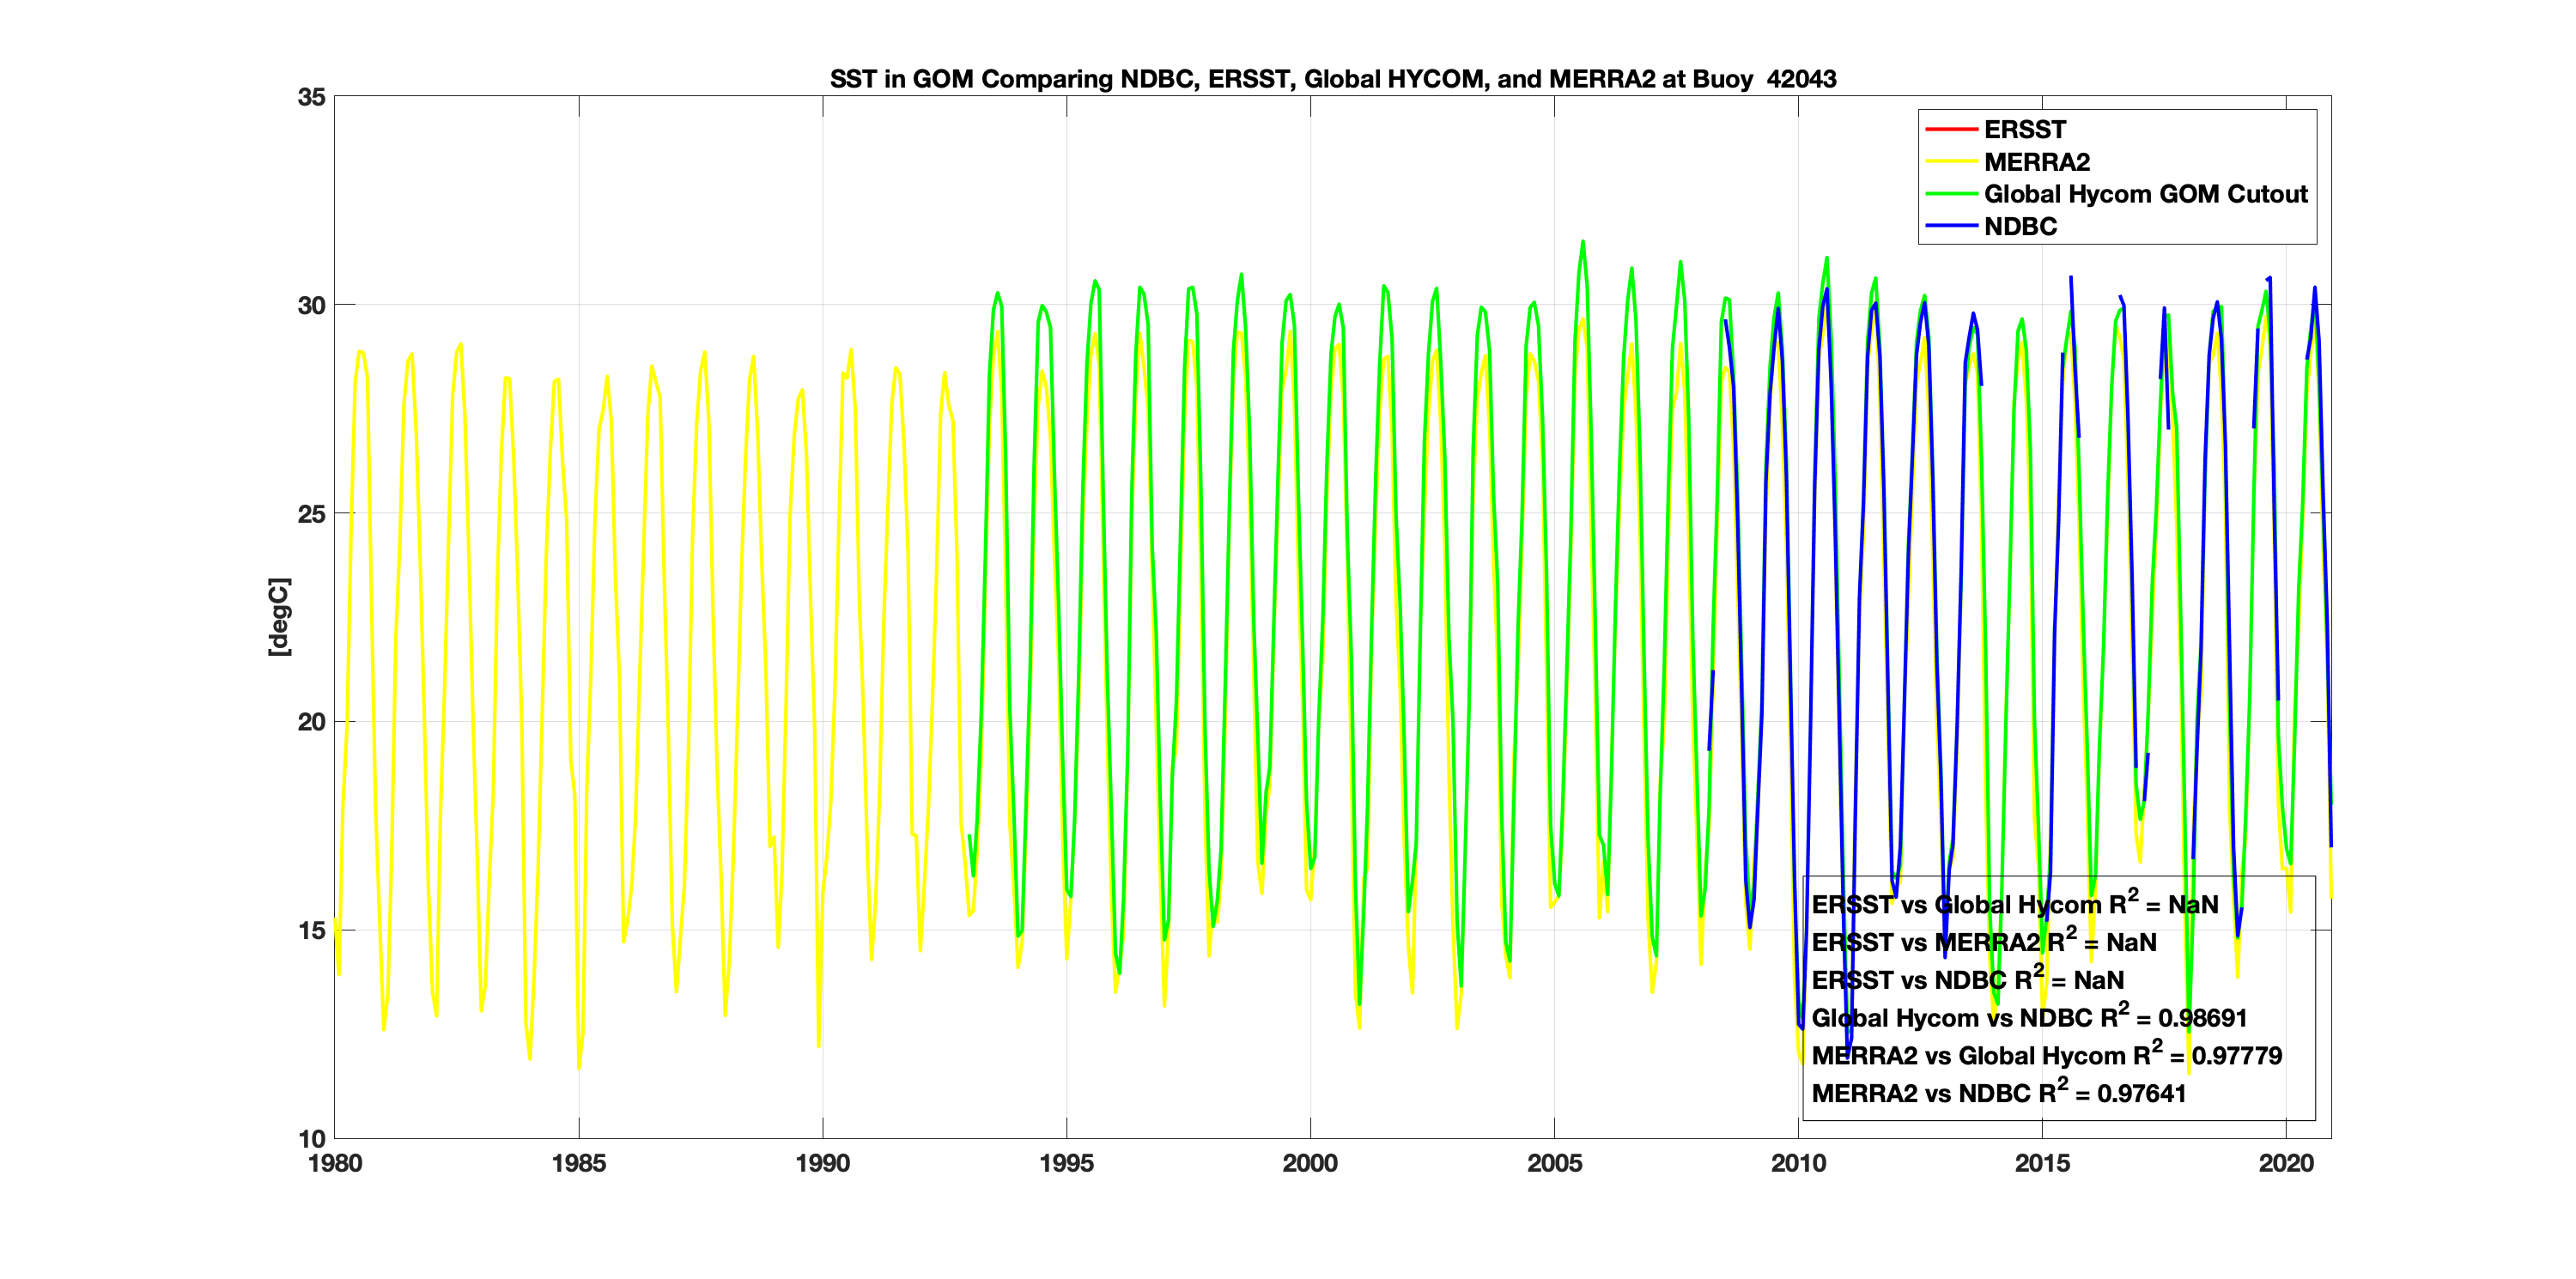Click the 2020 x-axis tick label
This screenshot has height=1279, width=2576.
point(2286,1163)
